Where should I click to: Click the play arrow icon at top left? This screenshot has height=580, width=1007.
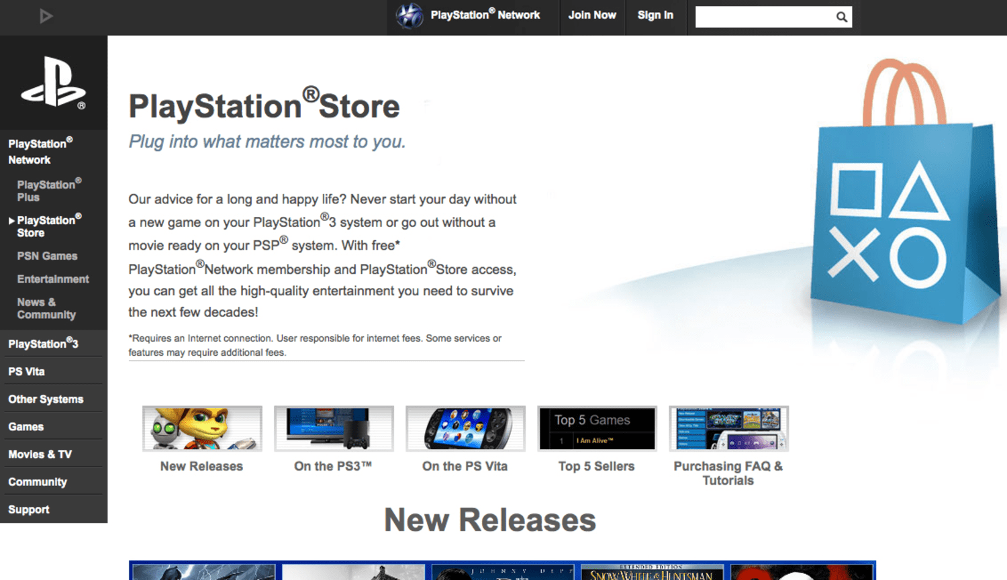(x=46, y=16)
